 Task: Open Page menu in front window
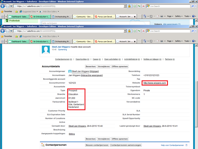point(170,41)
